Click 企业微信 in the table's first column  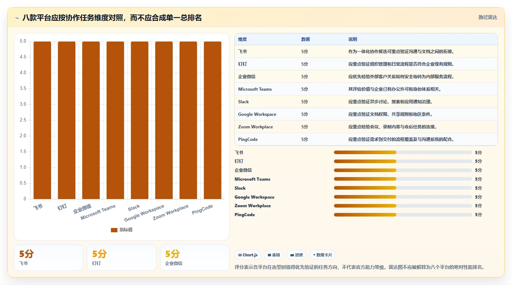(x=247, y=77)
